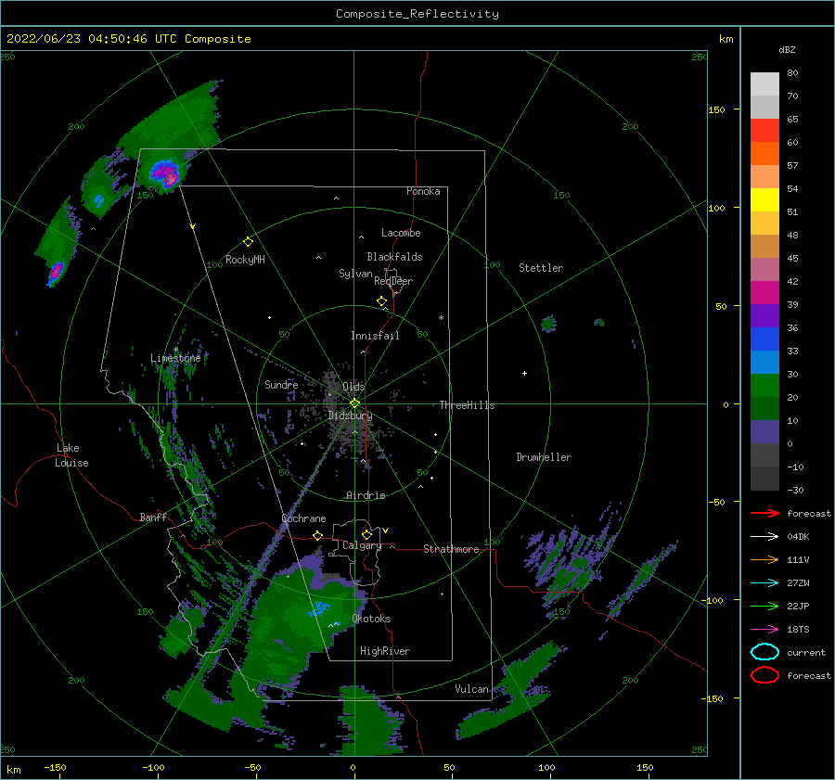Click the yellow 54 dBZ color swatch

click(764, 199)
